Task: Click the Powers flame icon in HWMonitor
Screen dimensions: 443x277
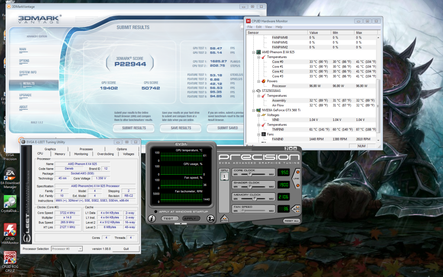Action: pyautogui.click(x=263, y=81)
